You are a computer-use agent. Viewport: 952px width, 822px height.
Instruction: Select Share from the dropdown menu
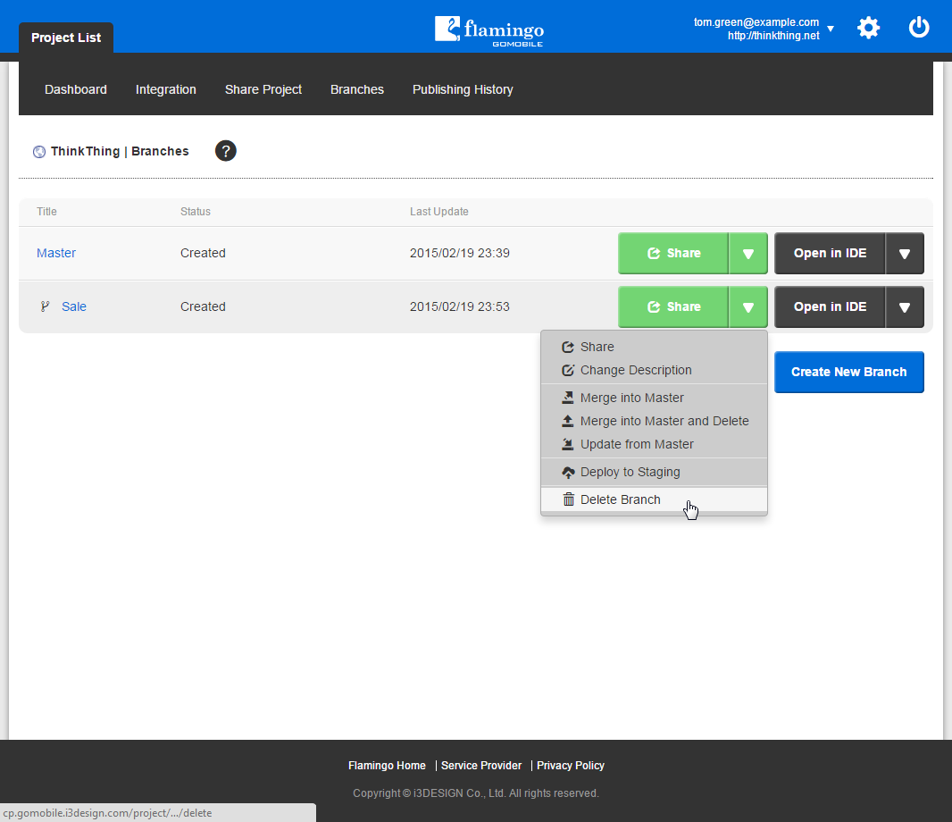(654, 347)
